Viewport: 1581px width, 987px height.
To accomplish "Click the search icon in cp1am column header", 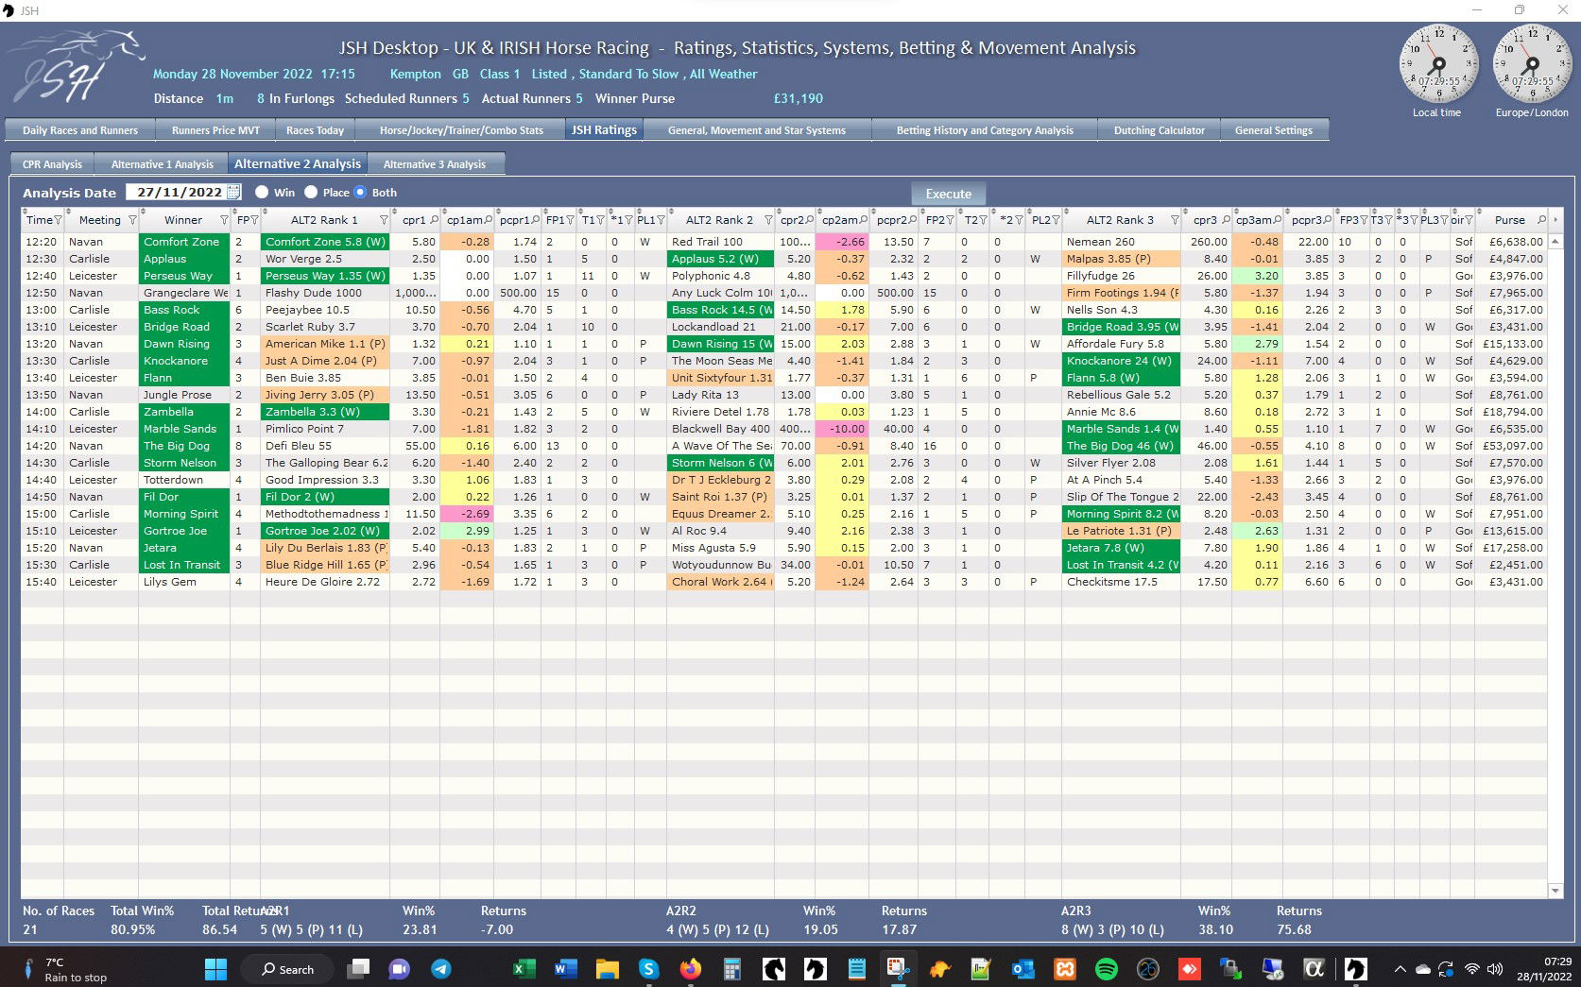I will 488,220.
